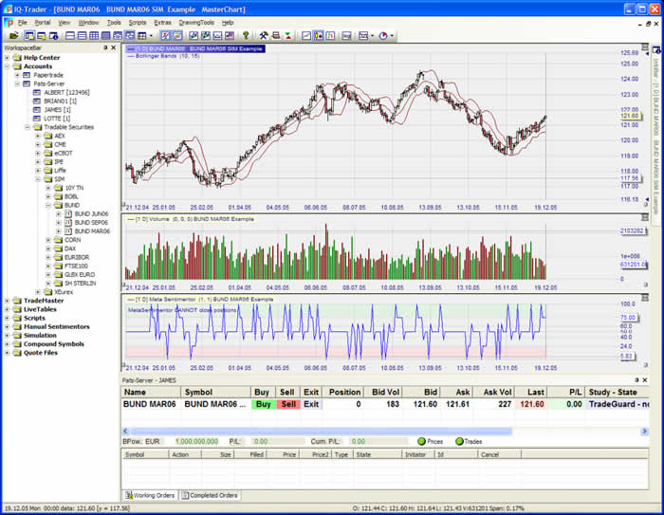Click the toolbar icon right of the open folder
The image size is (664, 515).
pyautogui.click(x=29, y=36)
